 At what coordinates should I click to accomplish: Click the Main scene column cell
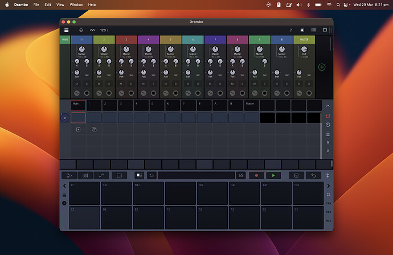pos(78,105)
